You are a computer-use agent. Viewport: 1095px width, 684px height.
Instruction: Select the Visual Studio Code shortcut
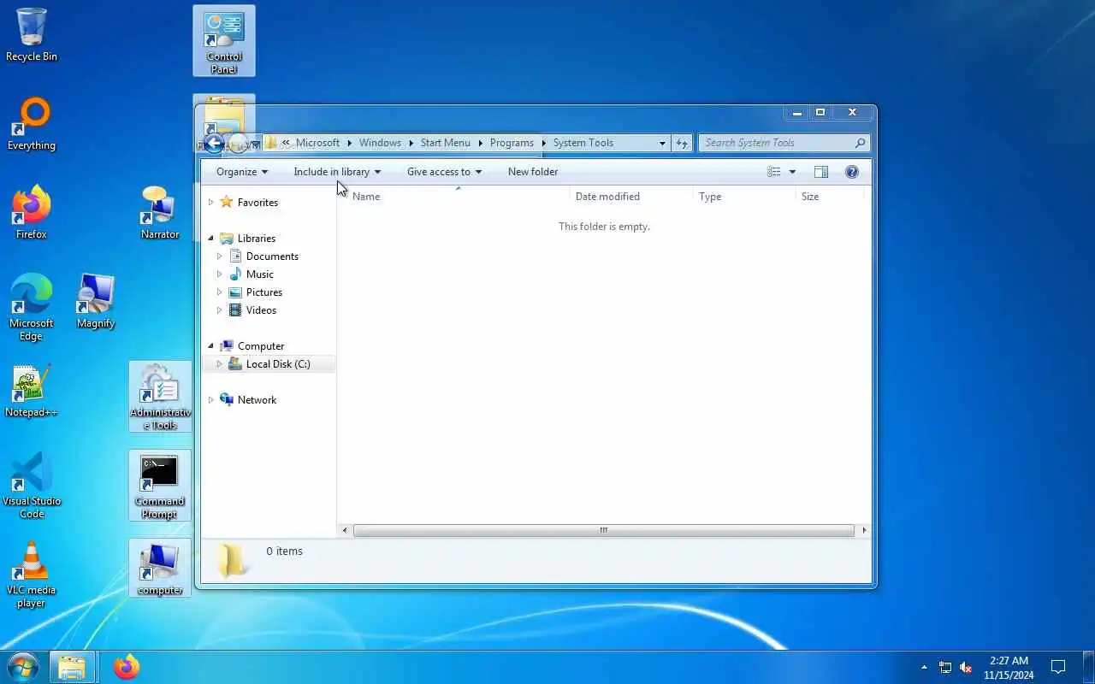tap(32, 485)
